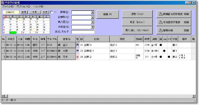Go to previous month with 前月 button
The width and height of the screenshot is (199, 105).
pyautogui.click(x=24, y=12)
